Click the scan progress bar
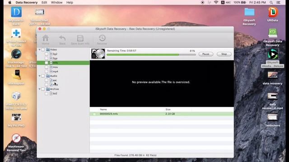 pyautogui.click(x=151, y=54)
